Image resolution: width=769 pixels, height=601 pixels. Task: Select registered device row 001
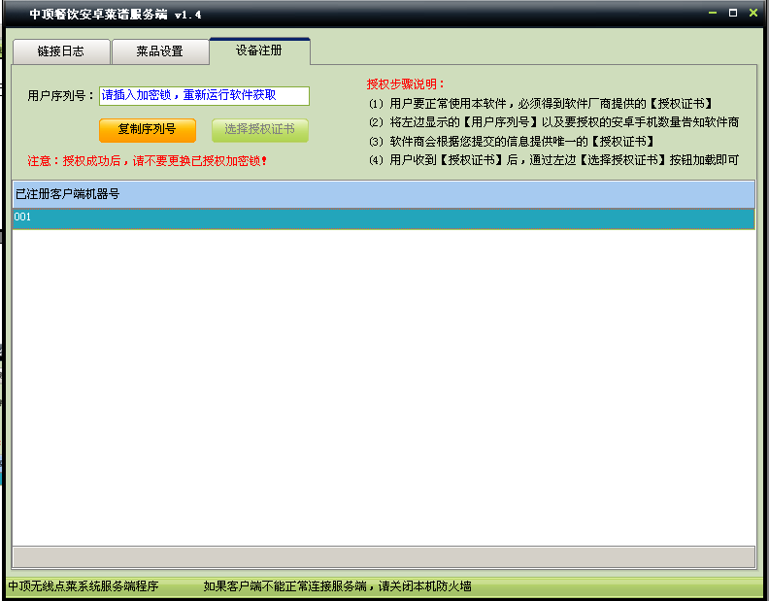(383, 217)
